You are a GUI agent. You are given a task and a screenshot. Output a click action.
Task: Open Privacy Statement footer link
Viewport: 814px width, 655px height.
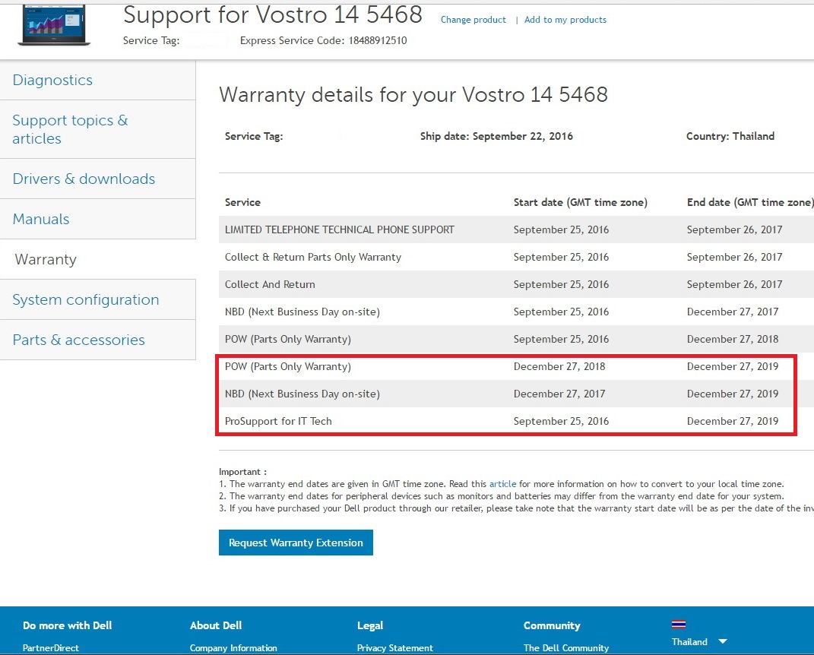(x=394, y=647)
